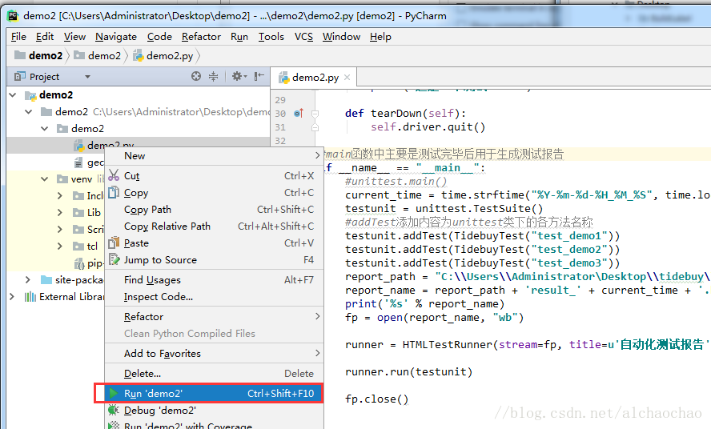The height and width of the screenshot is (429, 711).
Task: Choose Copy Path from context menu
Action: click(214, 210)
